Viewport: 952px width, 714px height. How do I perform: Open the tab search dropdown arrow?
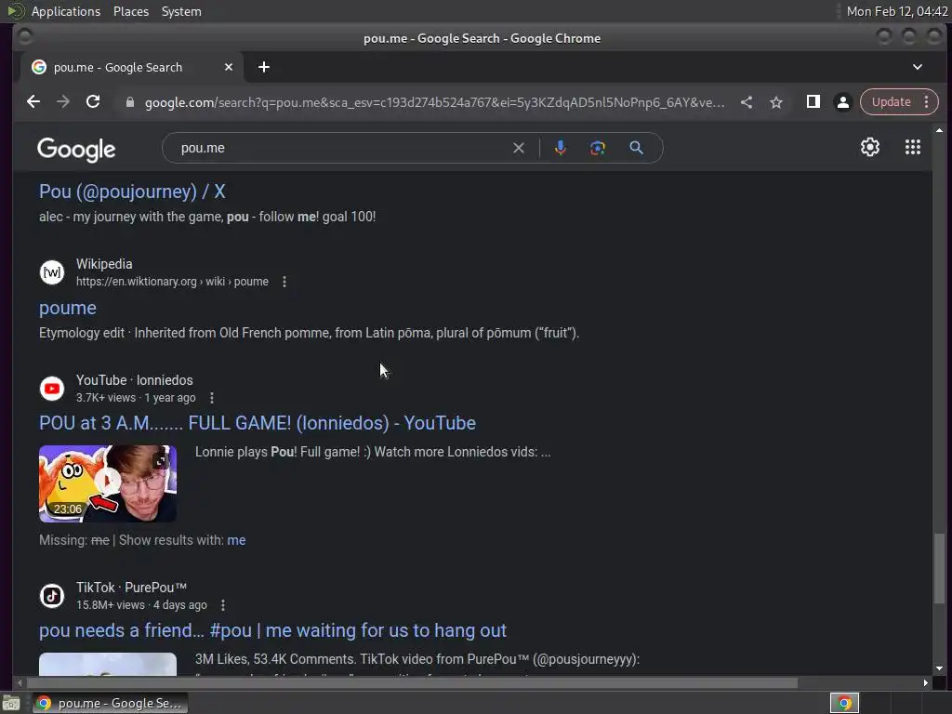[x=918, y=67]
